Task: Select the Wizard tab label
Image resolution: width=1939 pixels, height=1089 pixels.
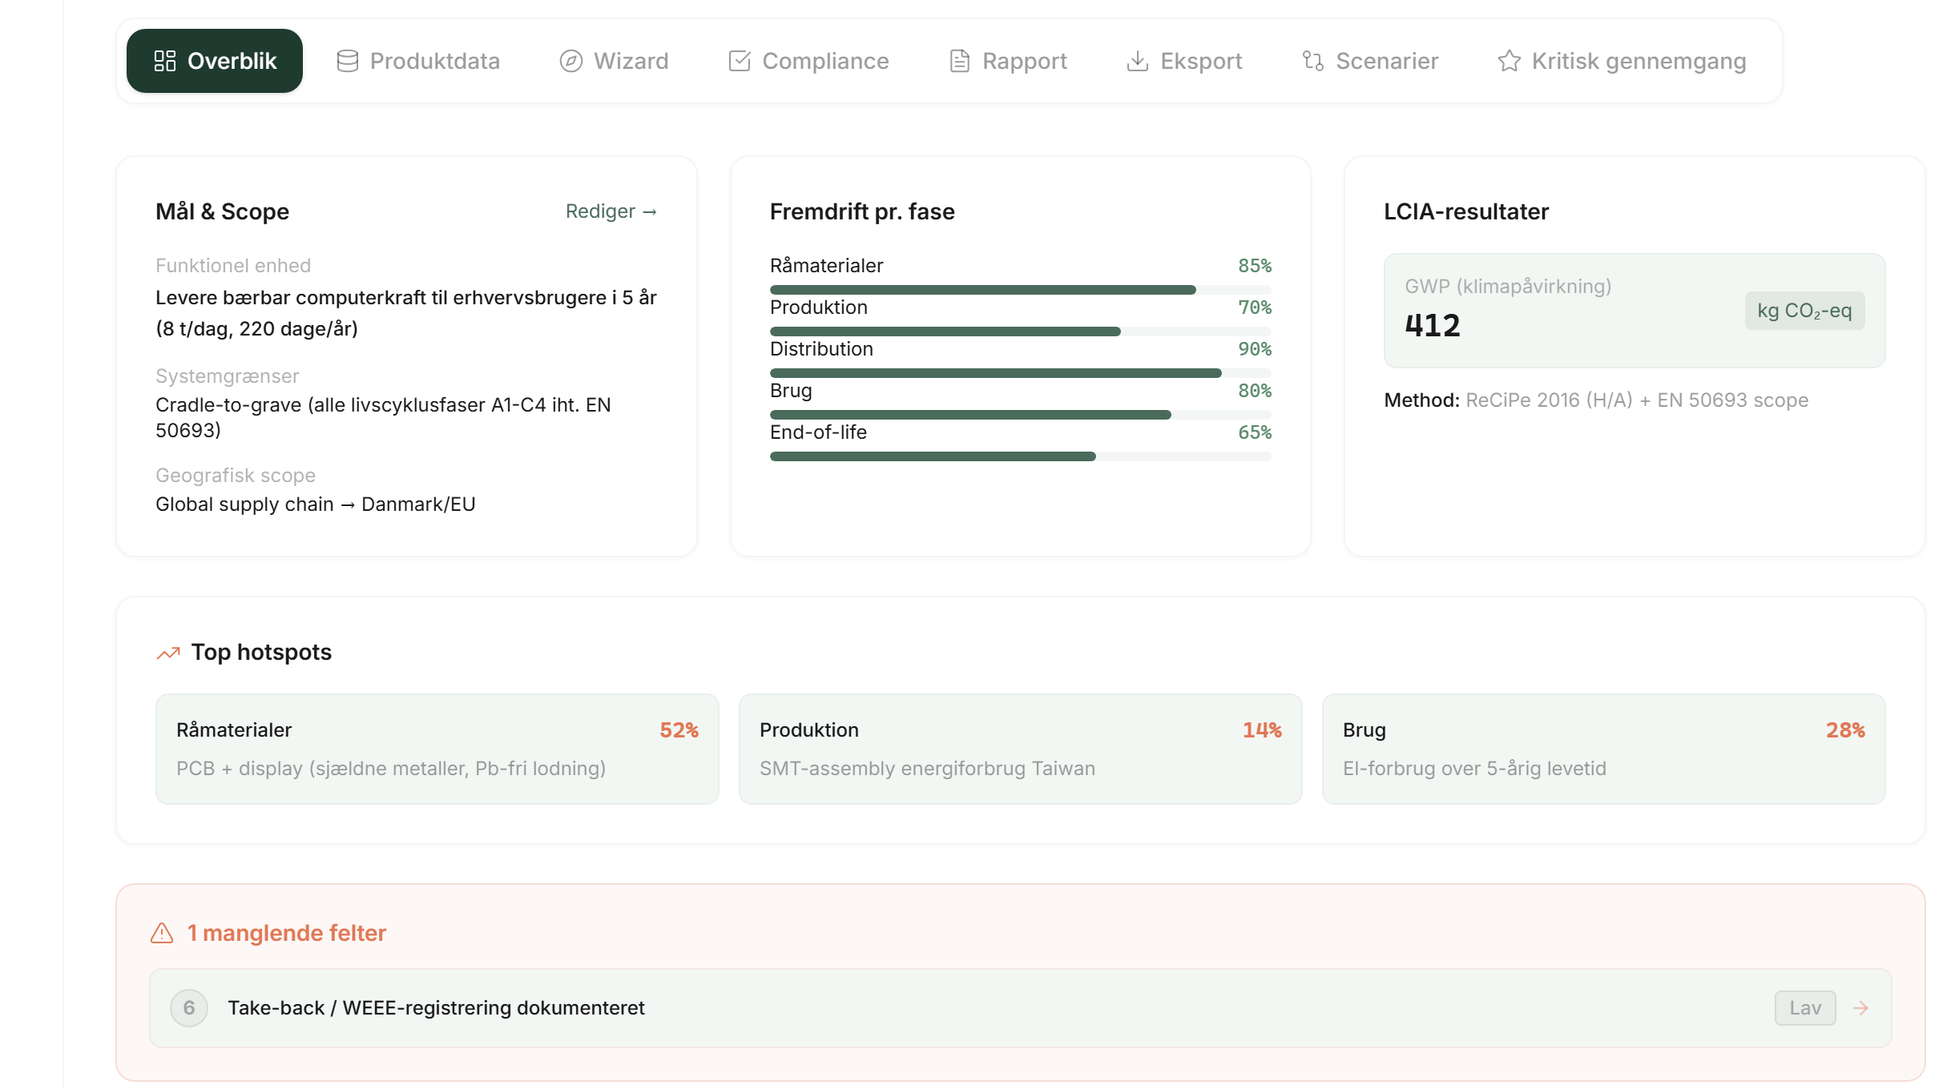Action: [631, 61]
